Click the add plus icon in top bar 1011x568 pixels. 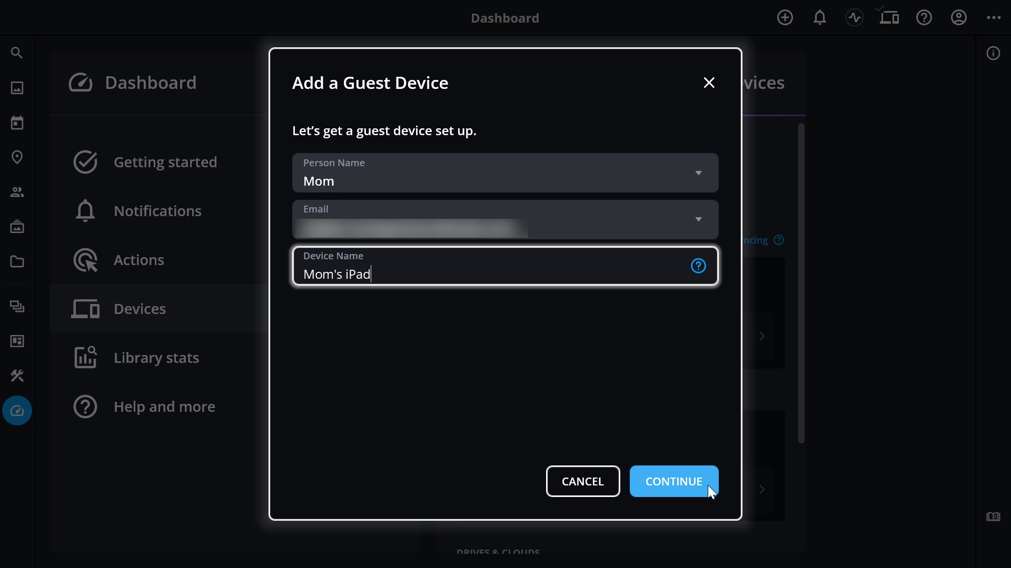785,18
